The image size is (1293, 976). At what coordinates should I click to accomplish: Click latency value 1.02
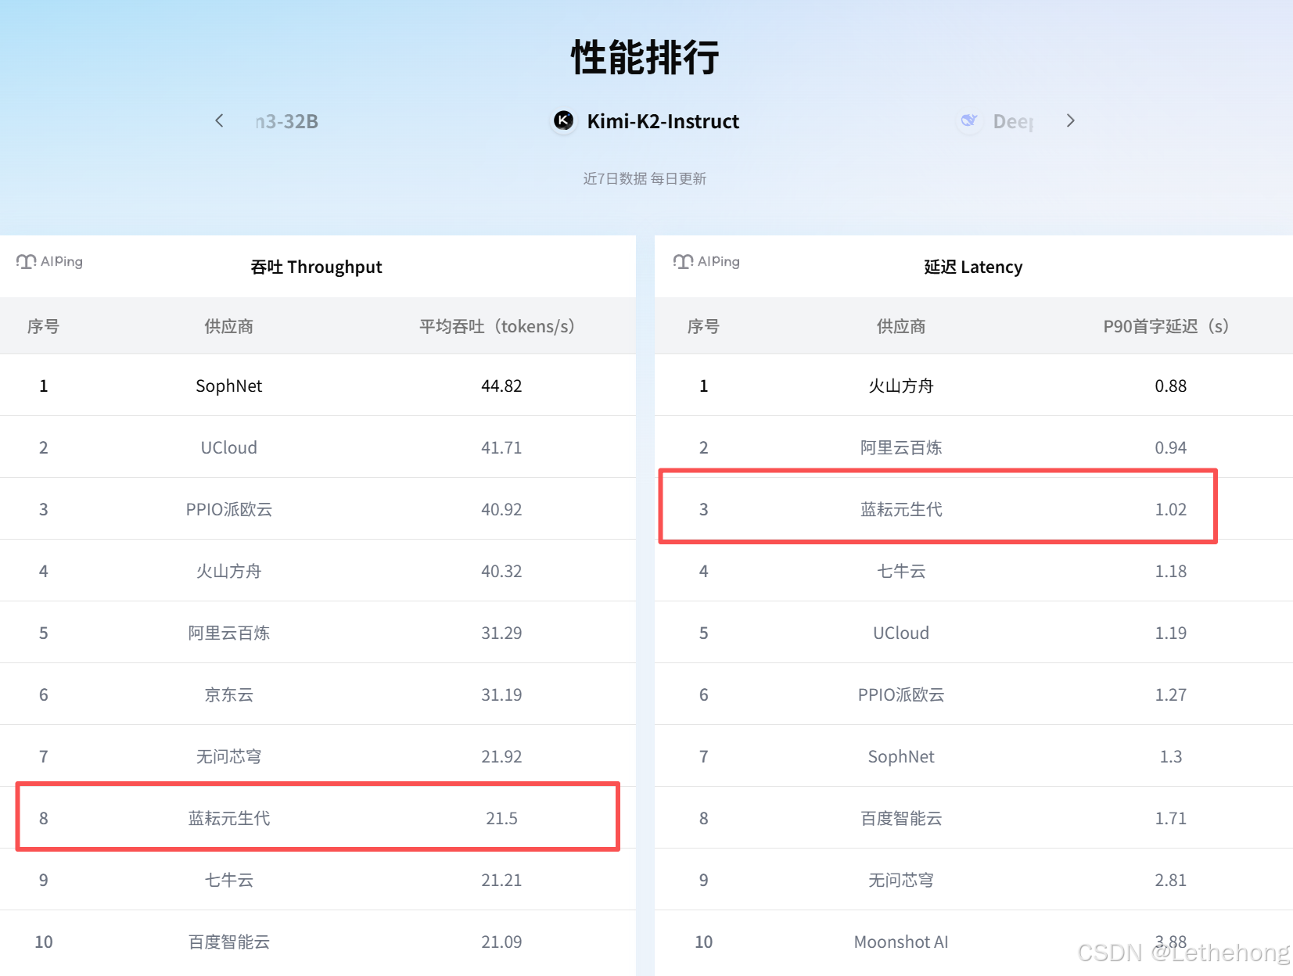(1171, 509)
